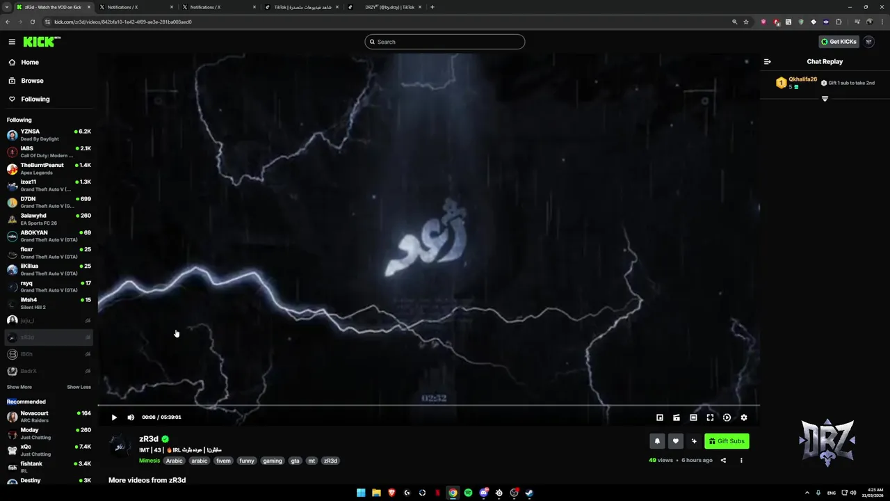This screenshot has width=890, height=501.
Task: Enter fullscreen mode
Action: click(710, 417)
